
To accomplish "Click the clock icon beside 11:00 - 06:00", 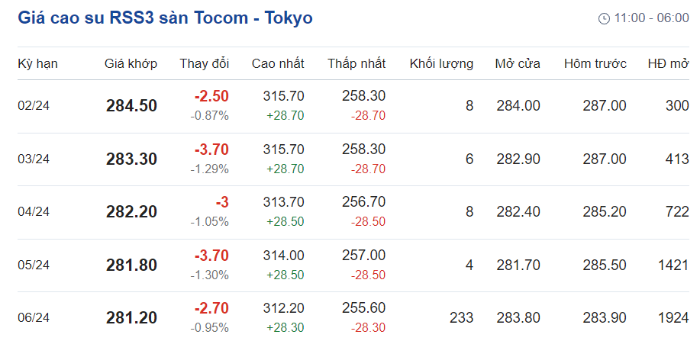I will click(x=604, y=18).
